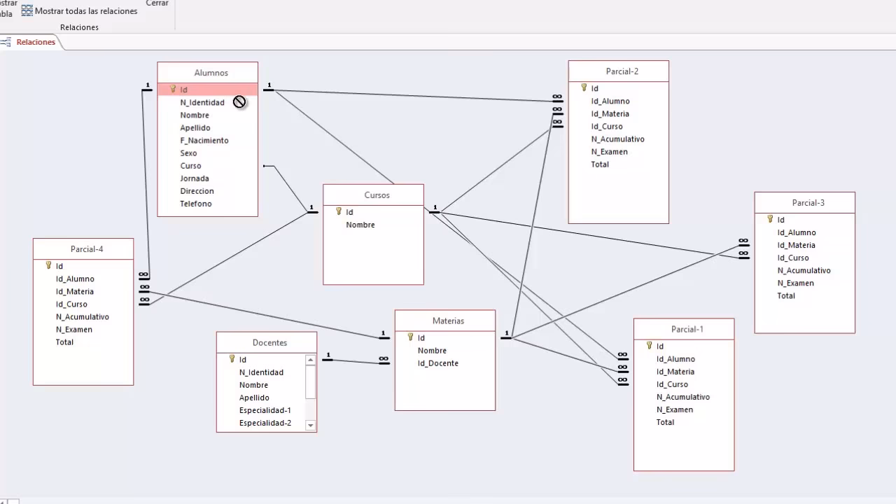Switch to the Relaciones tab
Image resolution: width=896 pixels, height=504 pixels.
(x=35, y=42)
